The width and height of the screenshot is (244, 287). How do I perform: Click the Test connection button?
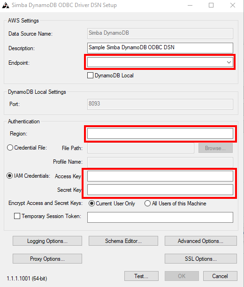tap(141, 276)
